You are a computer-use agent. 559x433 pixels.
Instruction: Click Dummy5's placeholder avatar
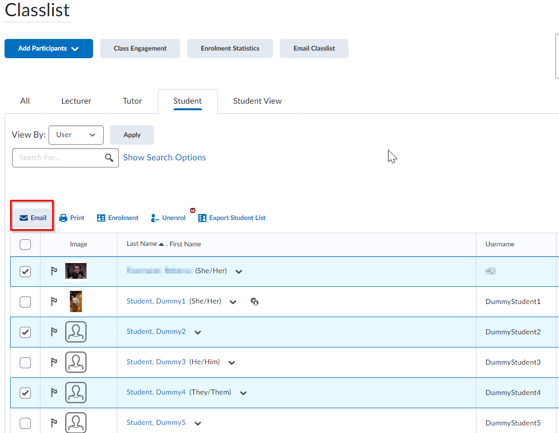coord(76,423)
